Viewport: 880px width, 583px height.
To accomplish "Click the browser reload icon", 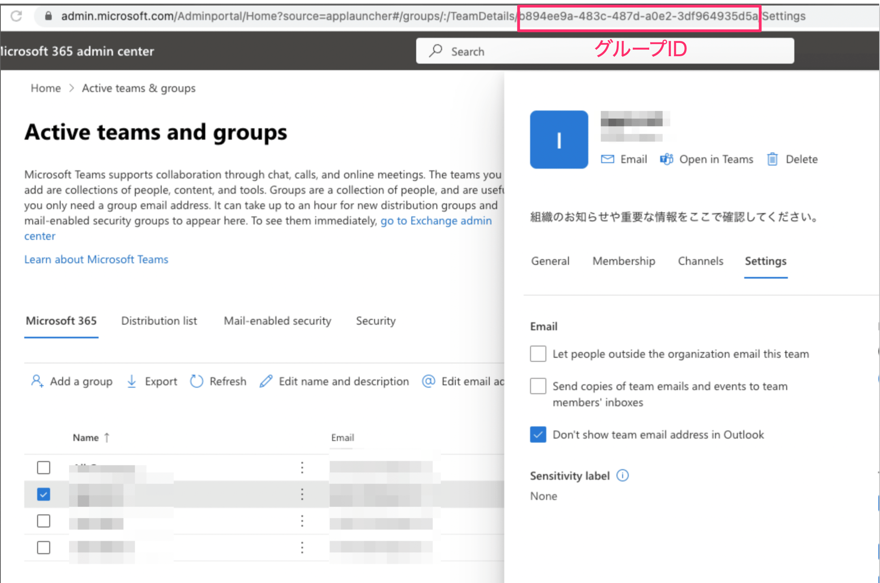I will click(16, 16).
